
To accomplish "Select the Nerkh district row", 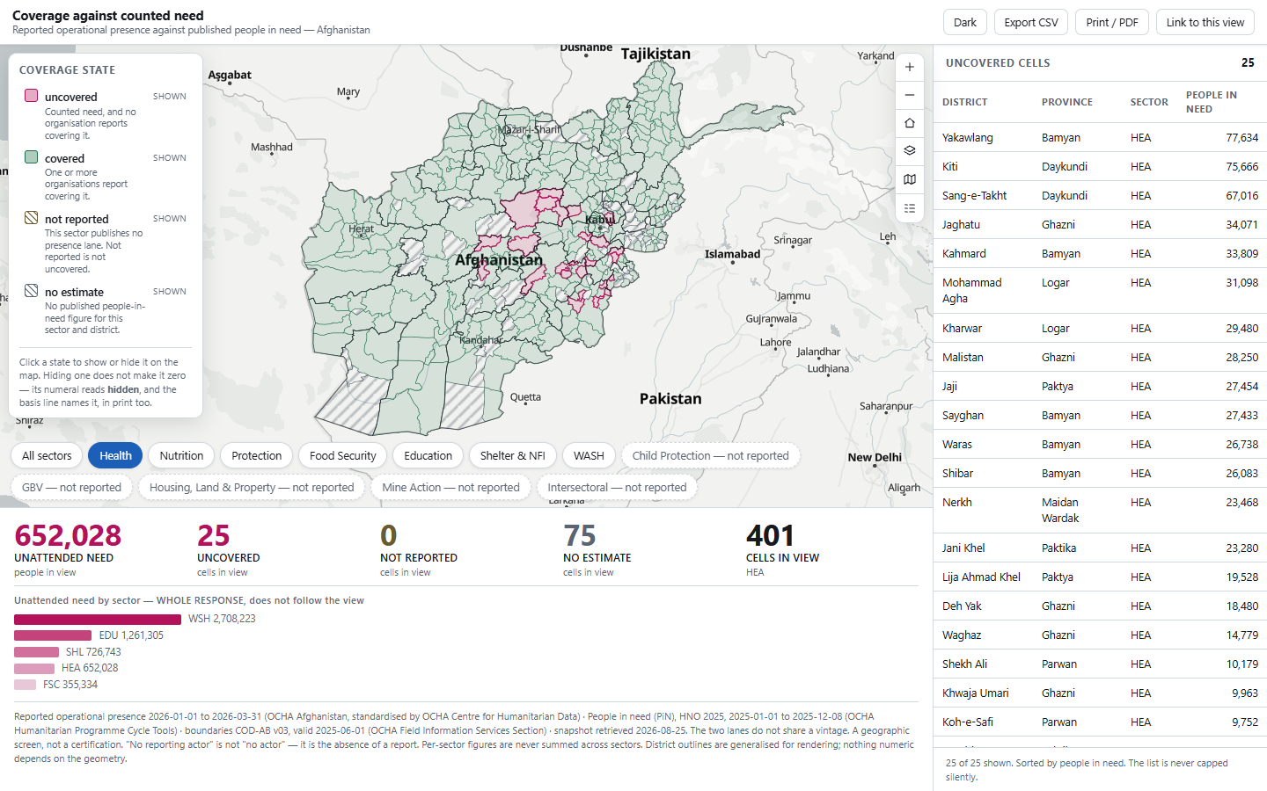I will [x=1100, y=510].
